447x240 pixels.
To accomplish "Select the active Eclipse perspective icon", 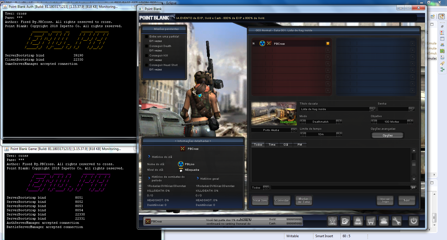I will pos(441,16).
